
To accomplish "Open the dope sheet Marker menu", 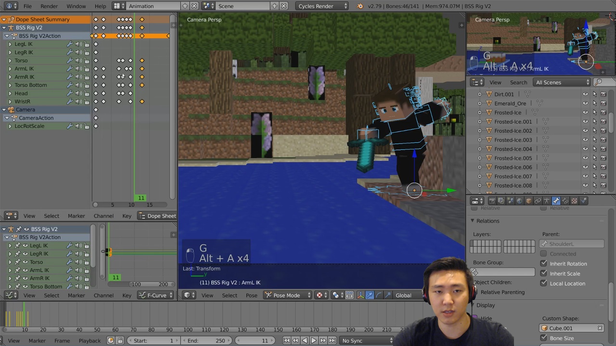I will coord(76,216).
